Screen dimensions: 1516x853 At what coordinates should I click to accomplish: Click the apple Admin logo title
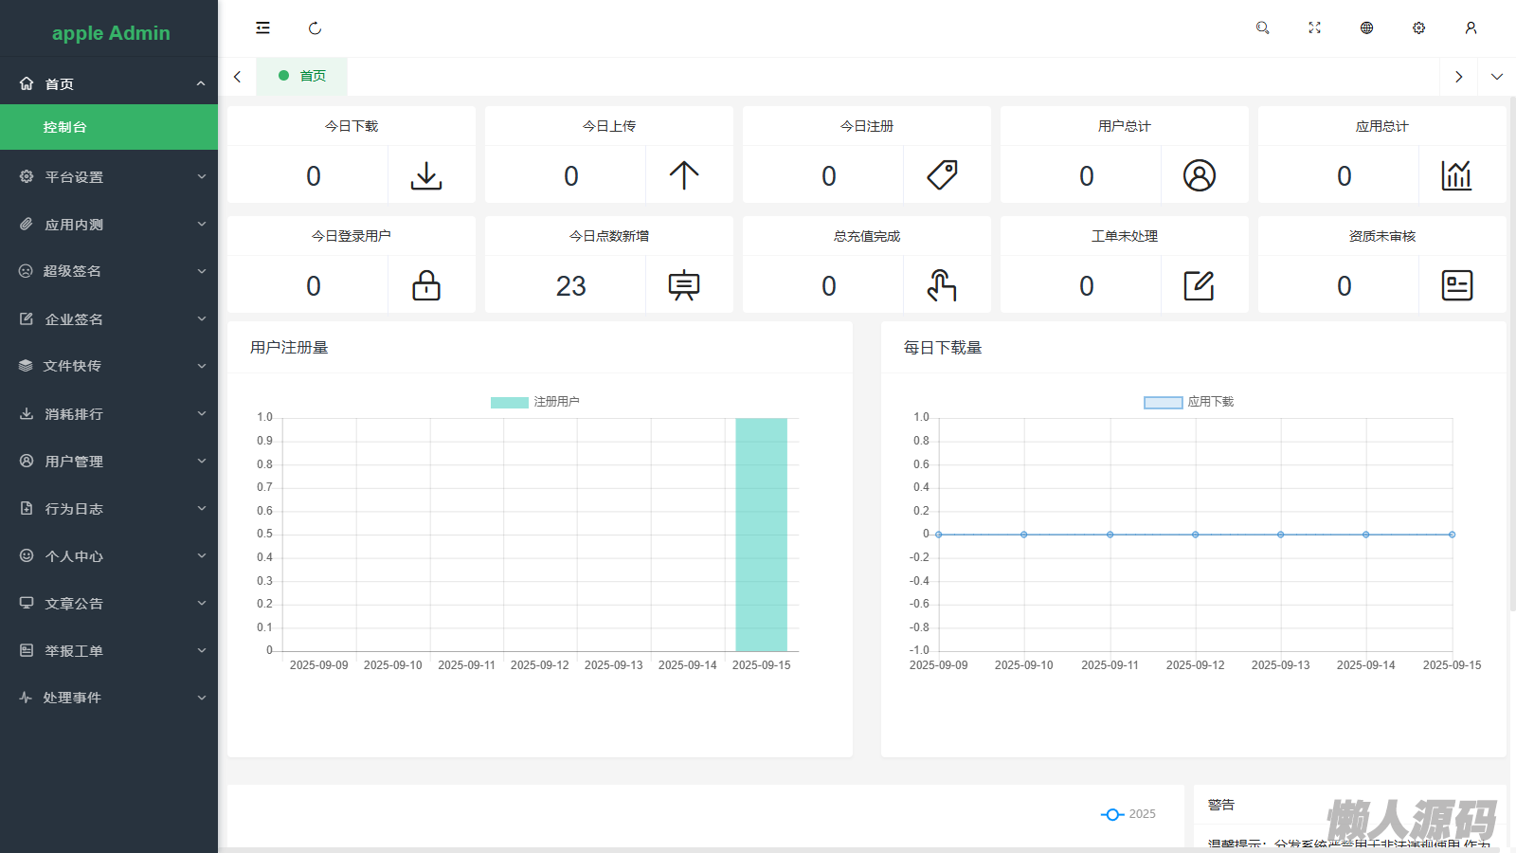click(x=111, y=33)
